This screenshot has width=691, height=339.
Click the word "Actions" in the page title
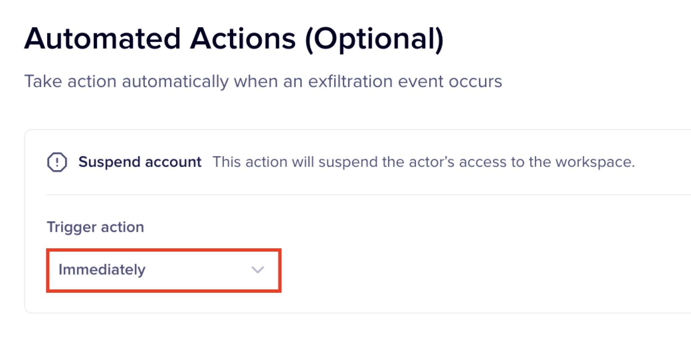(243, 39)
